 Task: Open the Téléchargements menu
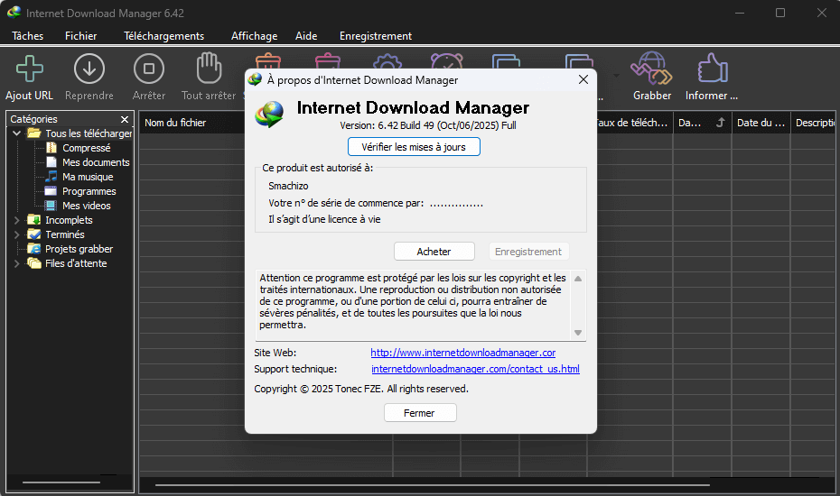click(163, 36)
